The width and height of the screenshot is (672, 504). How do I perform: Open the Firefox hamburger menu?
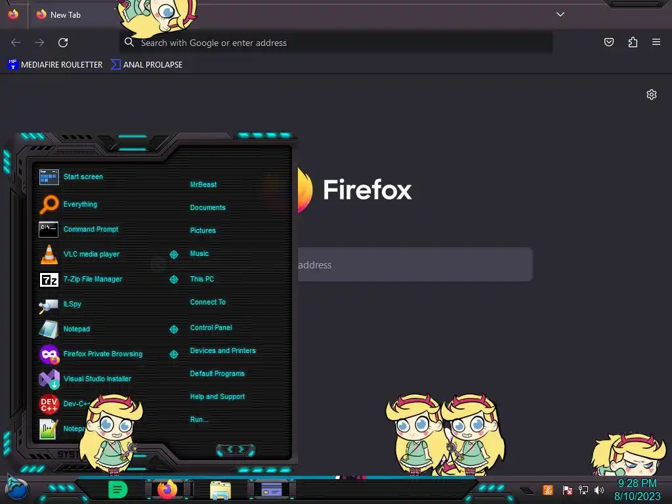656,42
